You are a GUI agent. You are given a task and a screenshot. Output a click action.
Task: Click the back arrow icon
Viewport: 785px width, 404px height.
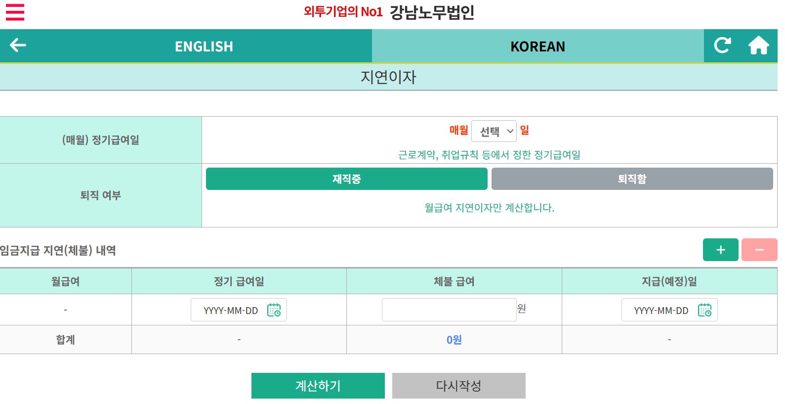coord(18,45)
